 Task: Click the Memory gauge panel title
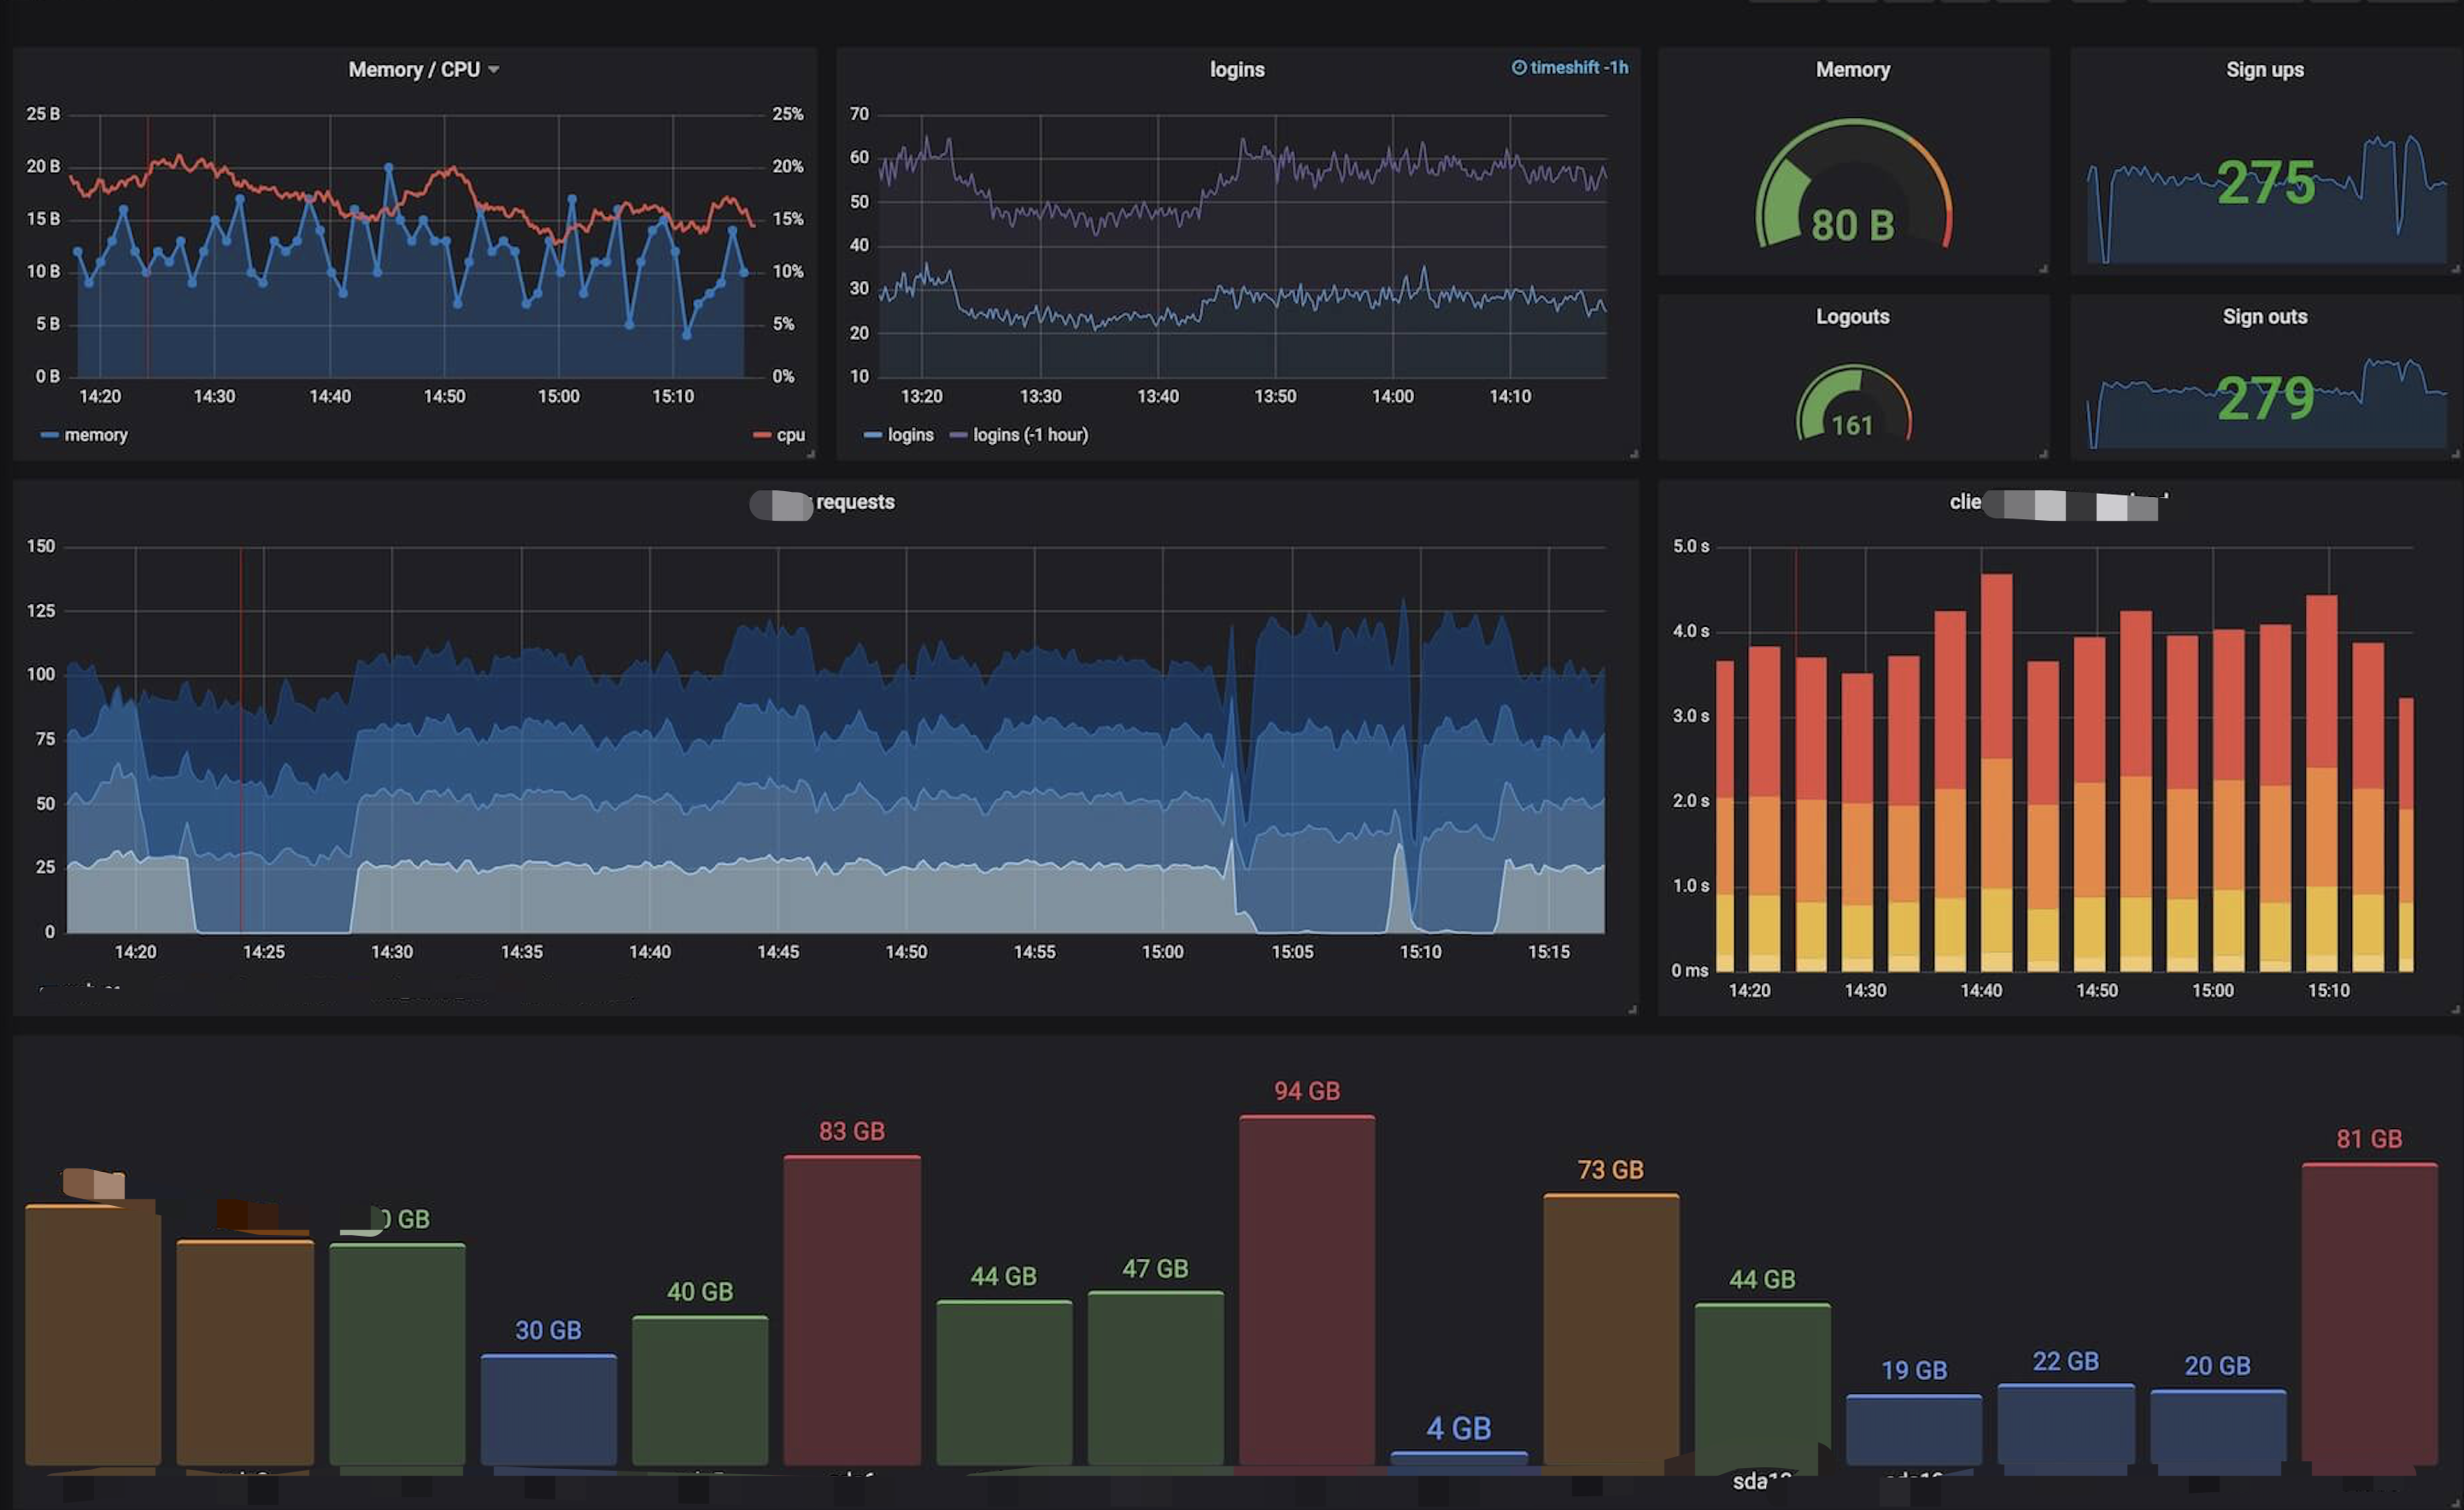click(1852, 70)
